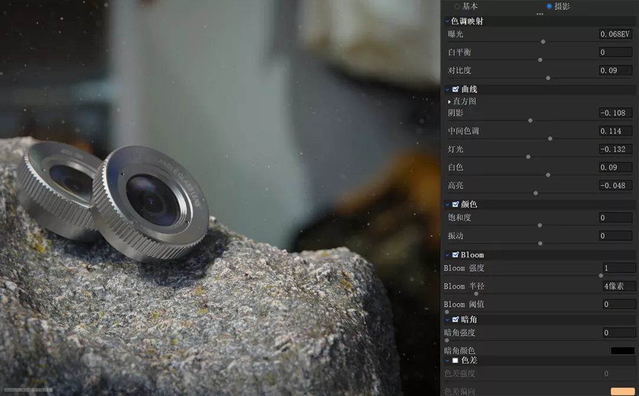Click the Bloom 半径 slider handle
This screenshot has height=396, width=639.
coord(476,293)
